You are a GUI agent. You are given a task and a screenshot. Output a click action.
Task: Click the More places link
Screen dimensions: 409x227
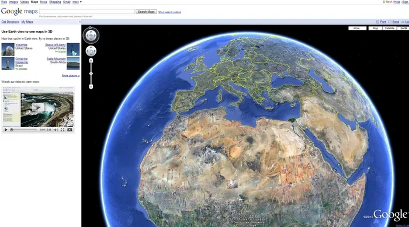(71, 76)
